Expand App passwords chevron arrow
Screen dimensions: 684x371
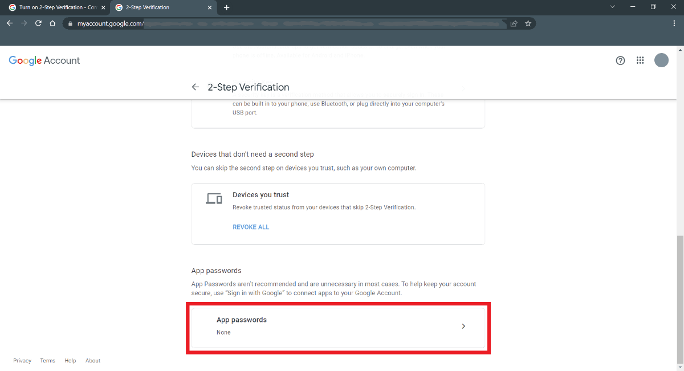coord(463,326)
